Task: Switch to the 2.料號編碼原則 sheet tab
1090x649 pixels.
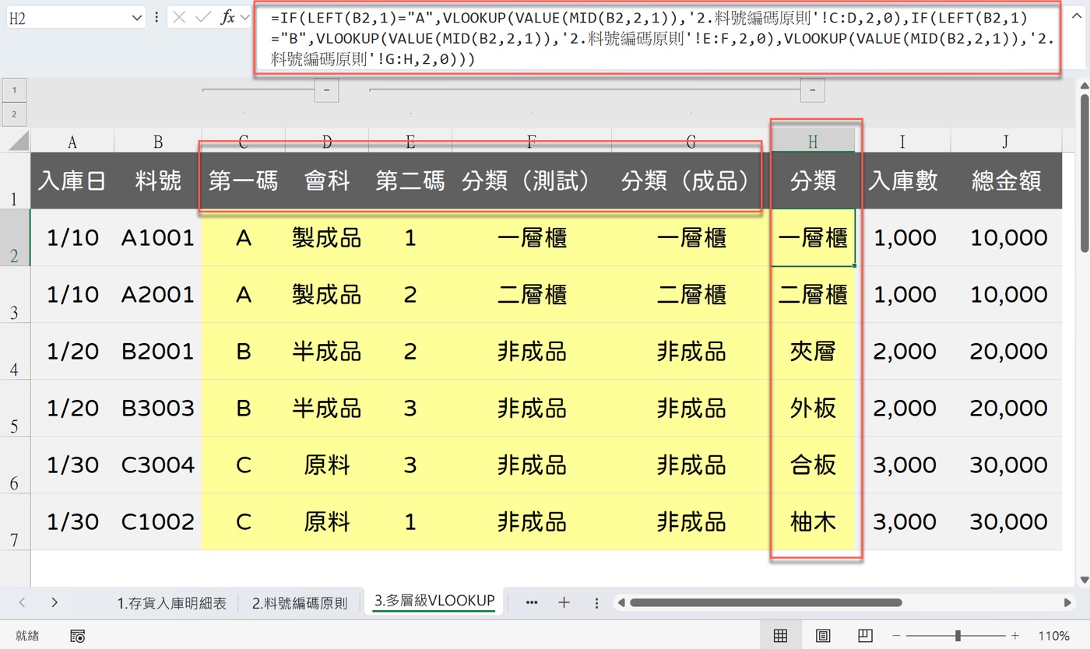Action: (300, 602)
